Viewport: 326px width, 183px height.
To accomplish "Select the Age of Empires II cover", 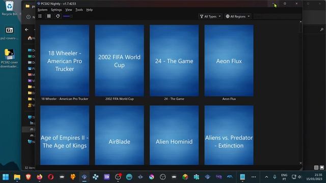I will 65,135.
